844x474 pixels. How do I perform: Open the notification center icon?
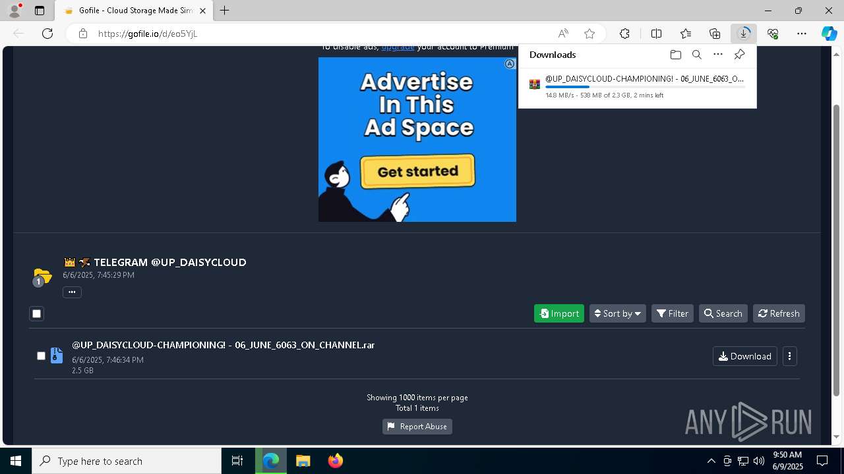pos(822,461)
